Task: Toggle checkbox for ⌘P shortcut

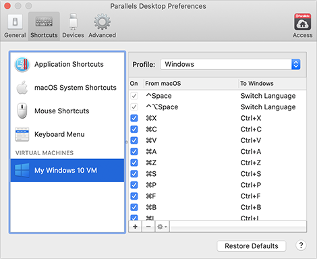Action: point(134,185)
